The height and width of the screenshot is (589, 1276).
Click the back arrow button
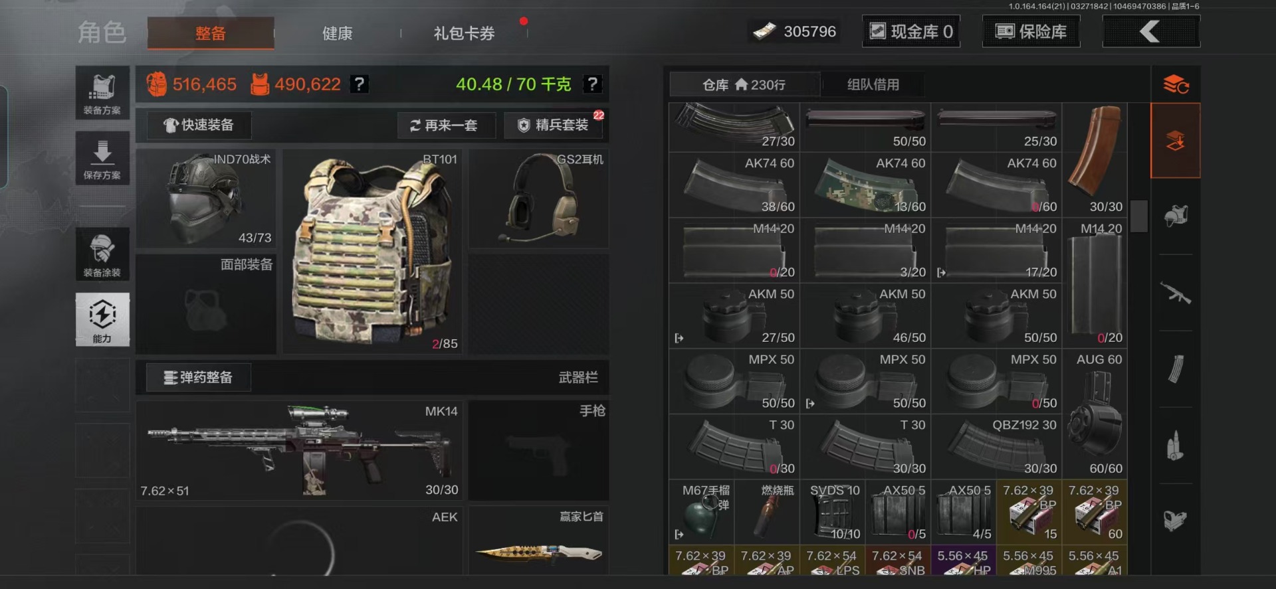coord(1151,31)
